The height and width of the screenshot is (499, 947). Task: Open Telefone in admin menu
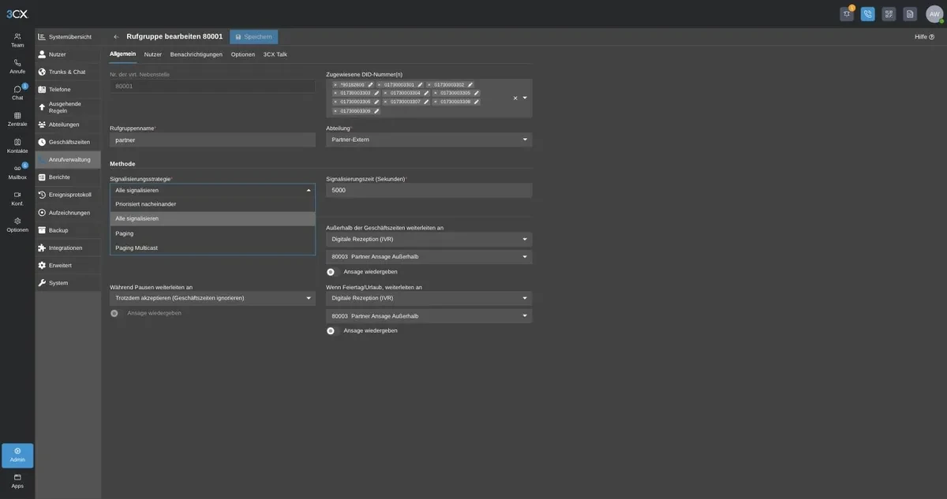pyautogui.click(x=68, y=89)
